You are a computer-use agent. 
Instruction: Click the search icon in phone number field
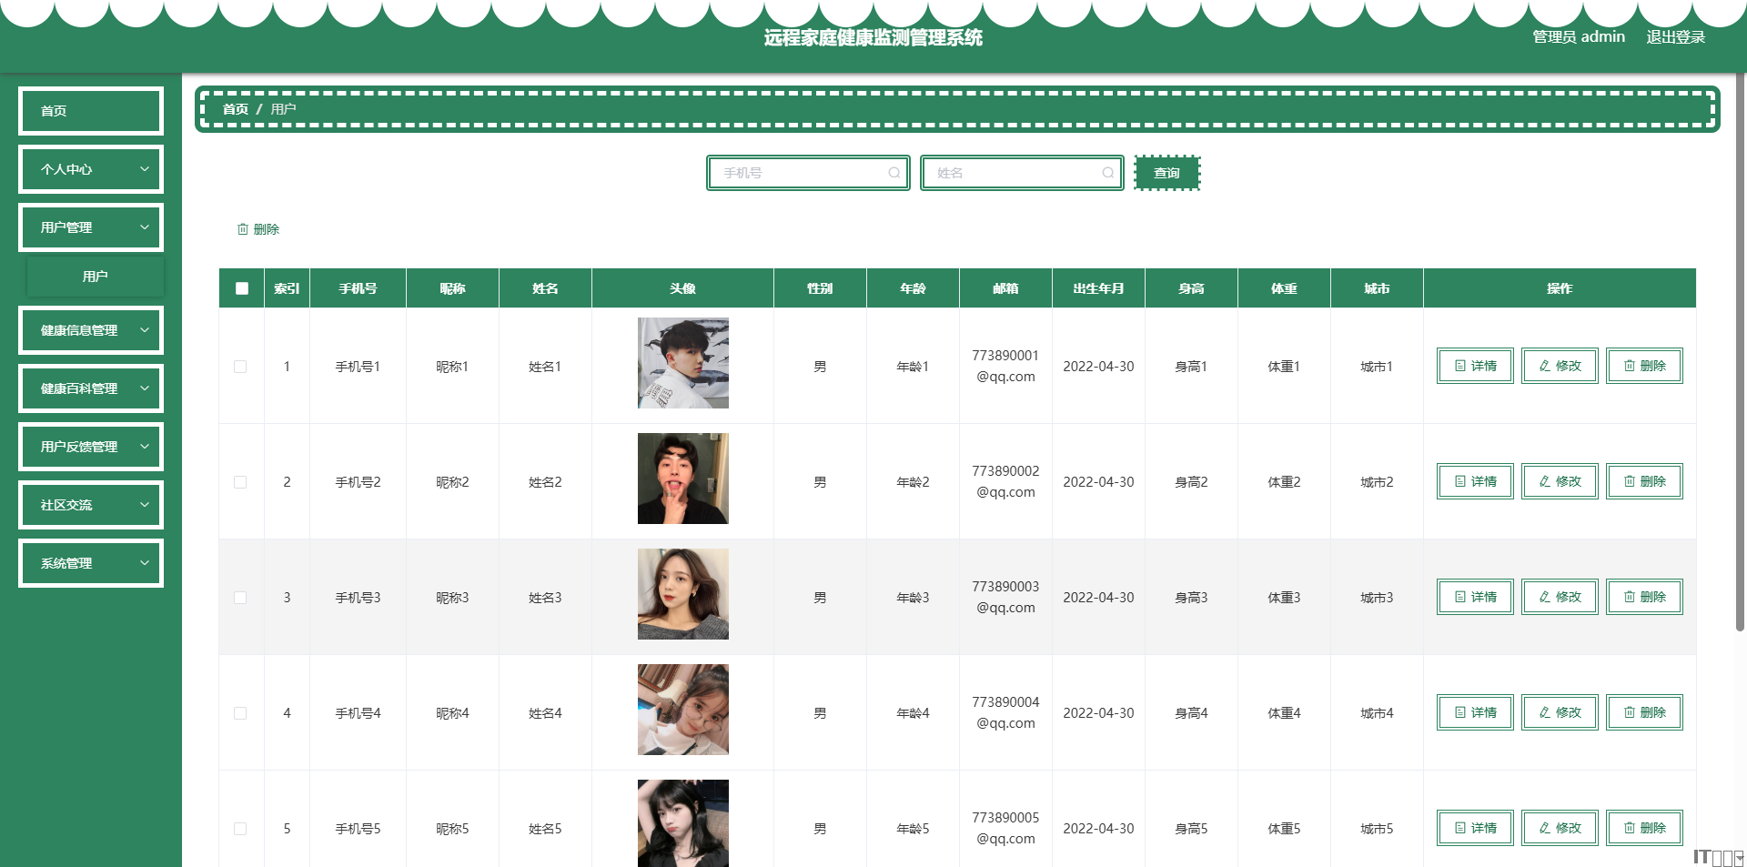(x=894, y=173)
